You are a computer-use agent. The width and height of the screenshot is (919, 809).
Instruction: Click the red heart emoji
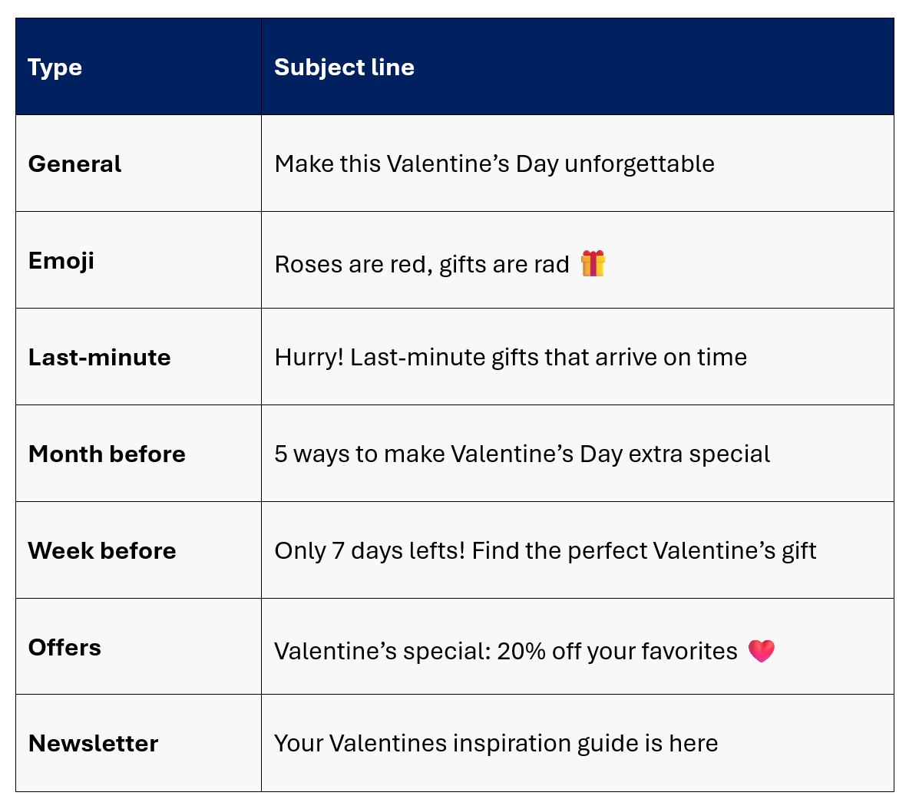click(761, 650)
